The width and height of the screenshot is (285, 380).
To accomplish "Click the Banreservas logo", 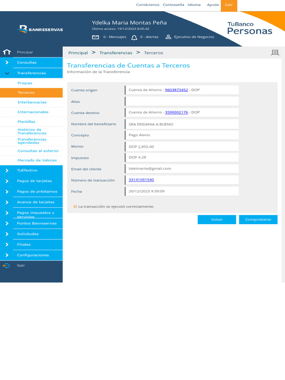I will point(40,29).
